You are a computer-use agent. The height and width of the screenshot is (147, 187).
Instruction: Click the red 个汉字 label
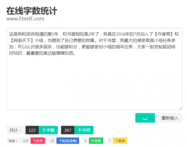[x=38, y=141]
